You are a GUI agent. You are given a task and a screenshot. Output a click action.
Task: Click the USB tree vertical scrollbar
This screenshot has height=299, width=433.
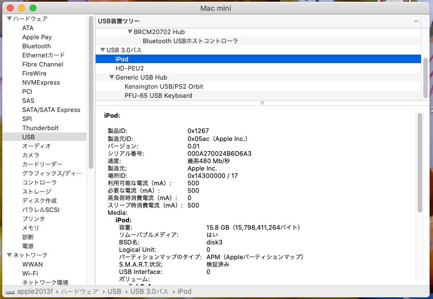point(425,78)
